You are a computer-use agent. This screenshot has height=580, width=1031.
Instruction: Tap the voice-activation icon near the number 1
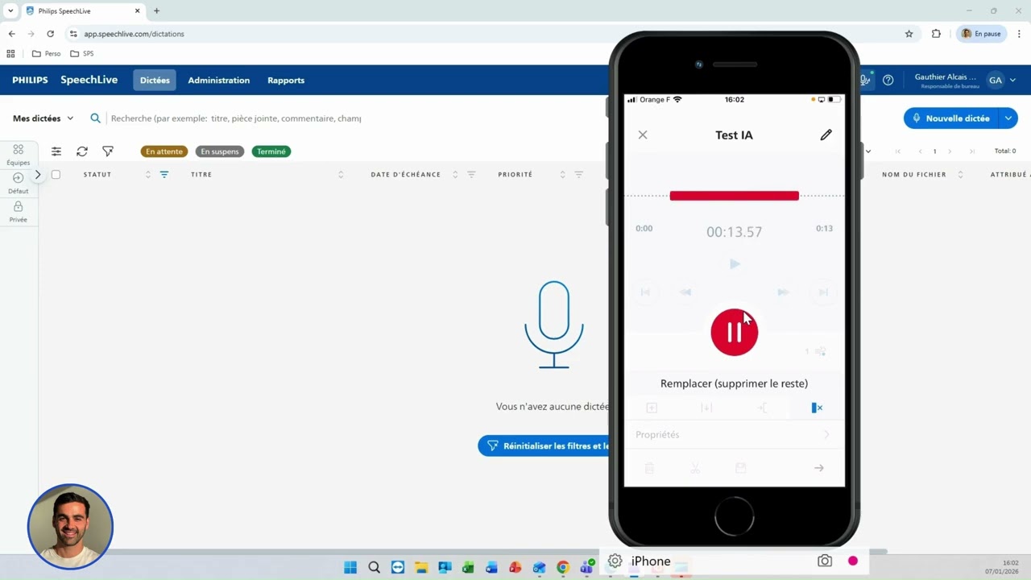[820, 351]
